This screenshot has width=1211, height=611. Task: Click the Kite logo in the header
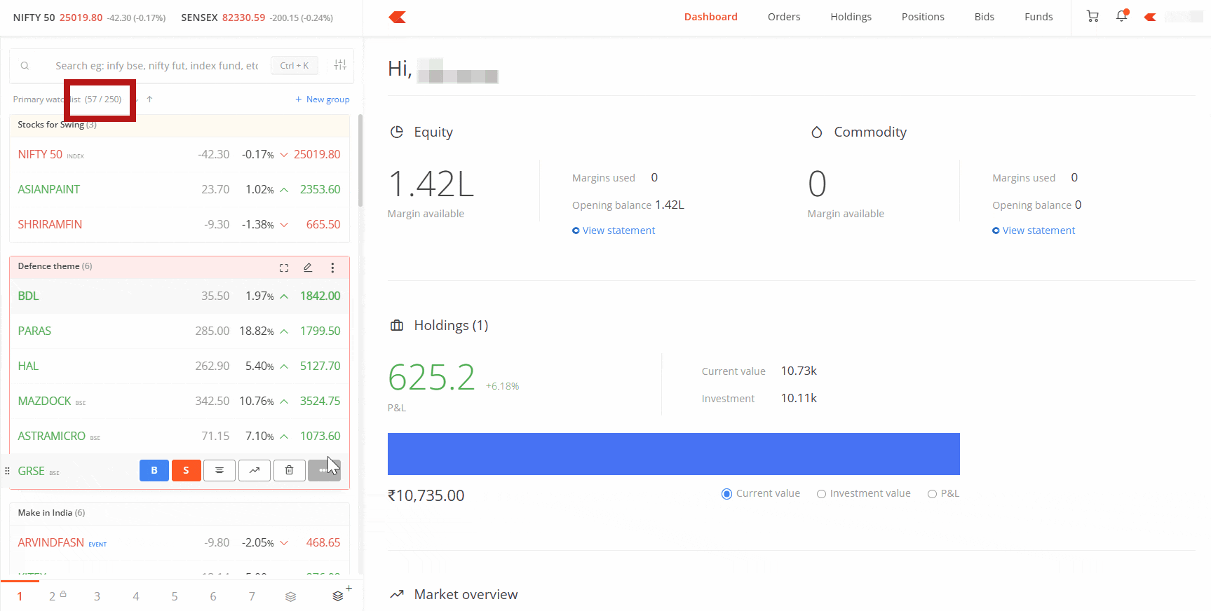[x=398, y=17]
